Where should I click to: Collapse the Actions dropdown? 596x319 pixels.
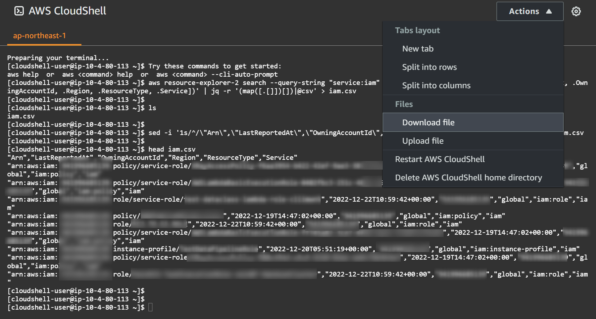tap(529, 11)
